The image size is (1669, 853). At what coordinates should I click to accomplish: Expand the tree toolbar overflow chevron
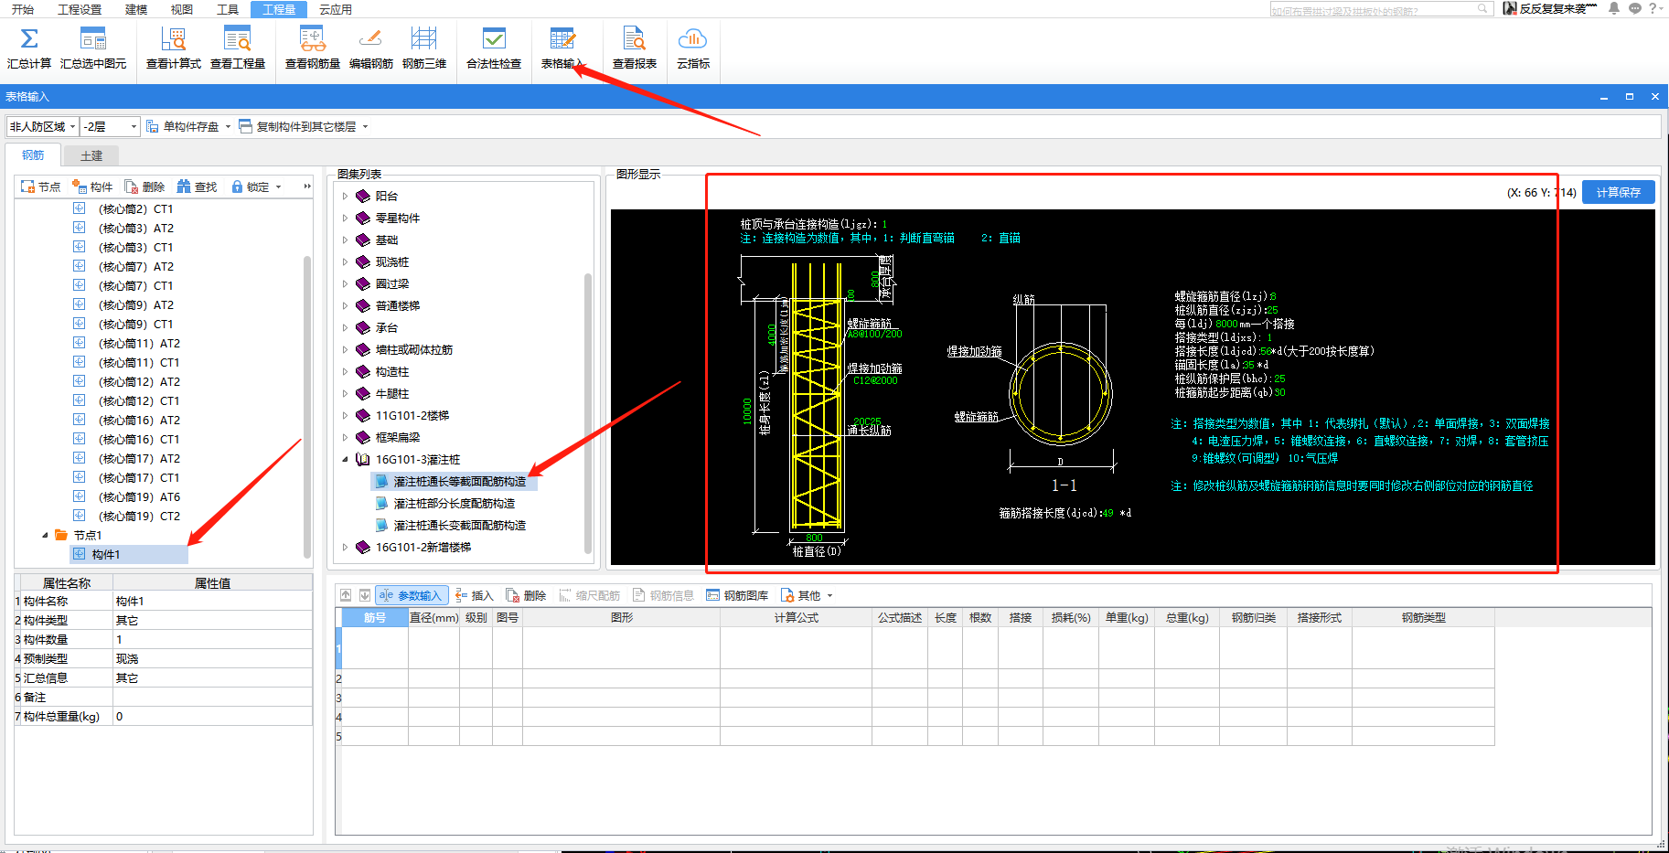(x=307, y=187)
